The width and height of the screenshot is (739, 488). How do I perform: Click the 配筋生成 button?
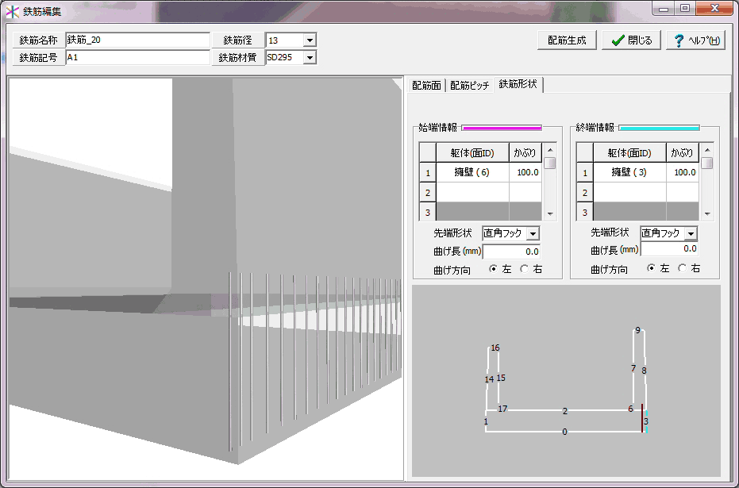tap(567, 40)
